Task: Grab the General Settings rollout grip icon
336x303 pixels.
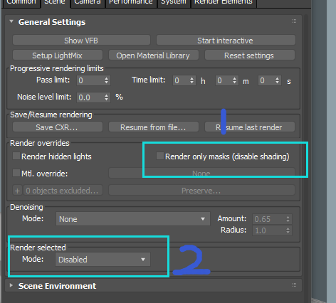Action: pyautogui.click(x=294, y=21)
